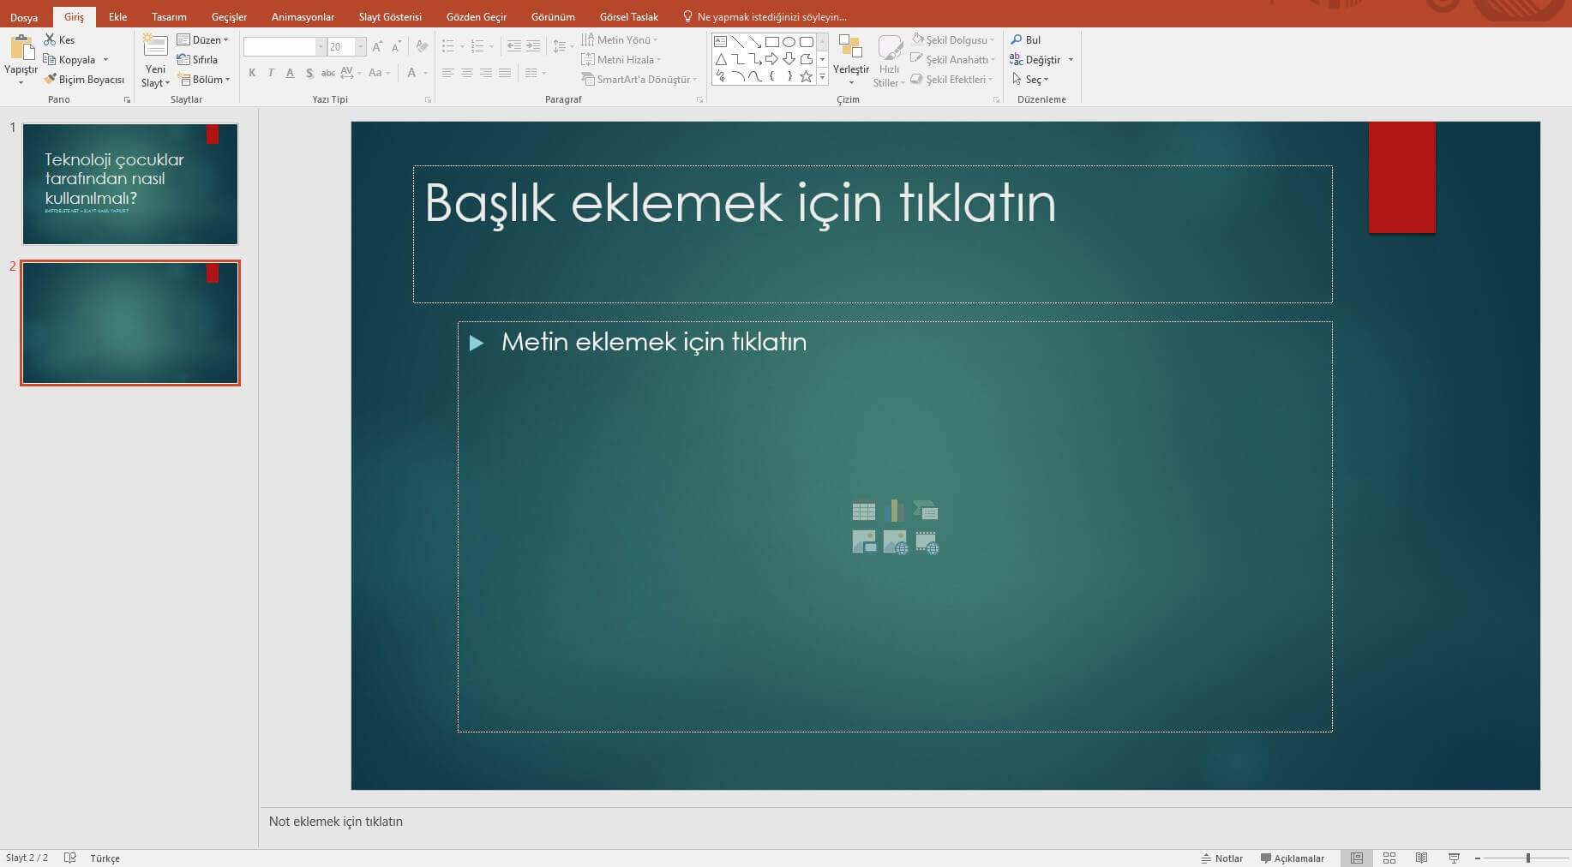Click the Bul find magnifier
This screenshot has height=867, width=1572.
click(1025, 39)
